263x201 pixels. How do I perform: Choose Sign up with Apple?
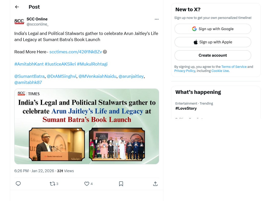pos(213,42)
